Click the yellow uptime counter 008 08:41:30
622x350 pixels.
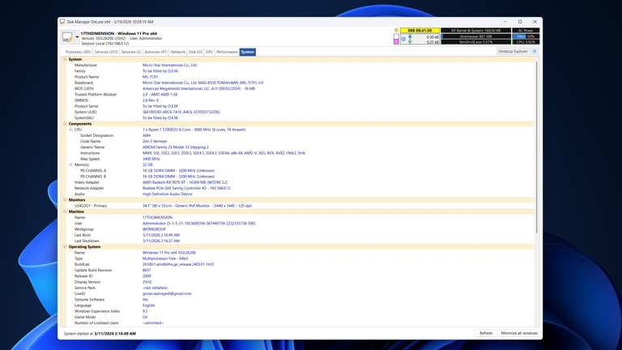click(x=420, y=31)
